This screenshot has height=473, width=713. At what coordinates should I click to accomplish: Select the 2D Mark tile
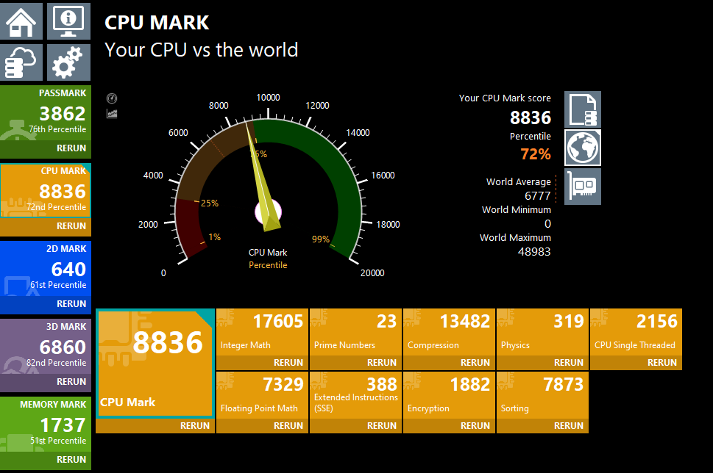pos(46,268)
